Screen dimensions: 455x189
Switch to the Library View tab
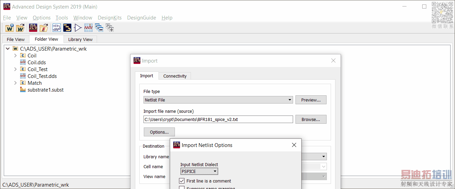(80, 39)
